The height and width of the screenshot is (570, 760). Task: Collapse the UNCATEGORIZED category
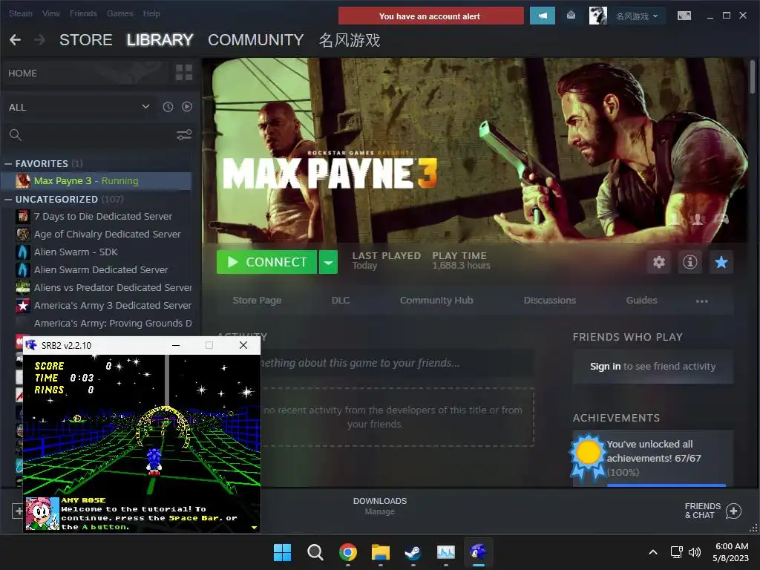coord(8,199)
